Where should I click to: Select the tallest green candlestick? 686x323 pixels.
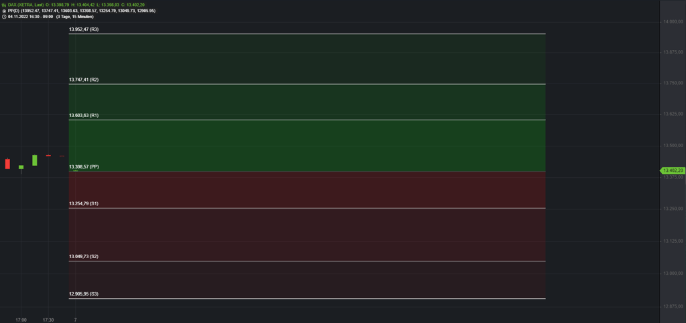pyautogui.click(x=34, y=160)
